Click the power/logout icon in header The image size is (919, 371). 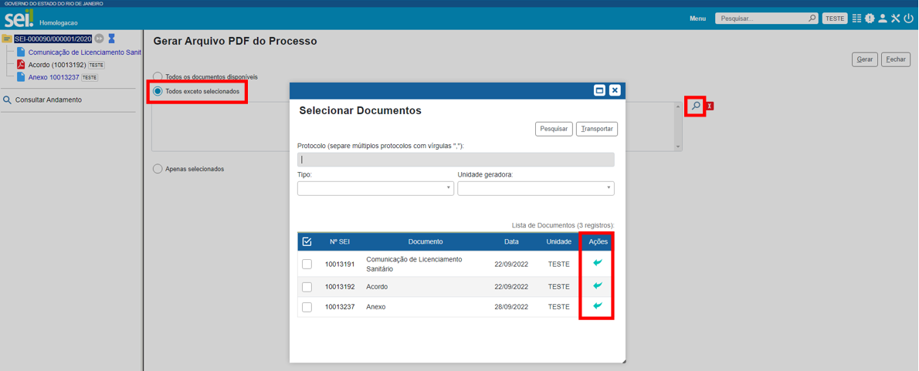click(908, 19)
